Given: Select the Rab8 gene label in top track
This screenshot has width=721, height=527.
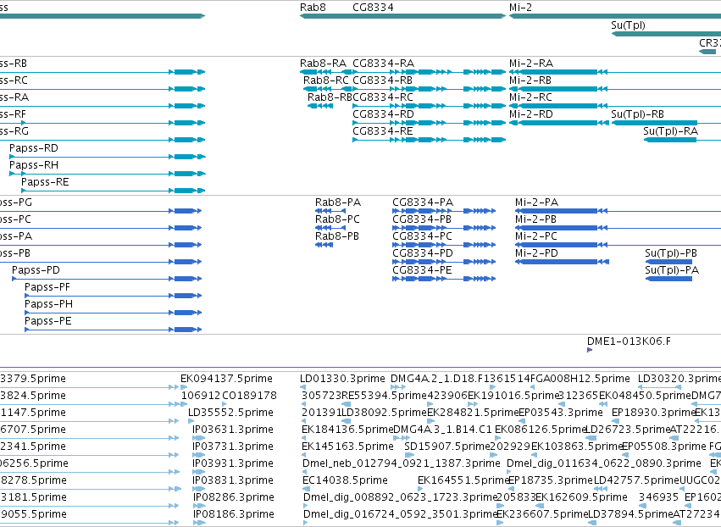Looking at the screenshot, I should (313, 8).
